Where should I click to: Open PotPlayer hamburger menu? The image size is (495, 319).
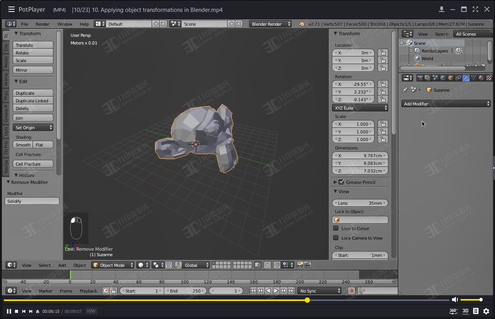point(12,9)
